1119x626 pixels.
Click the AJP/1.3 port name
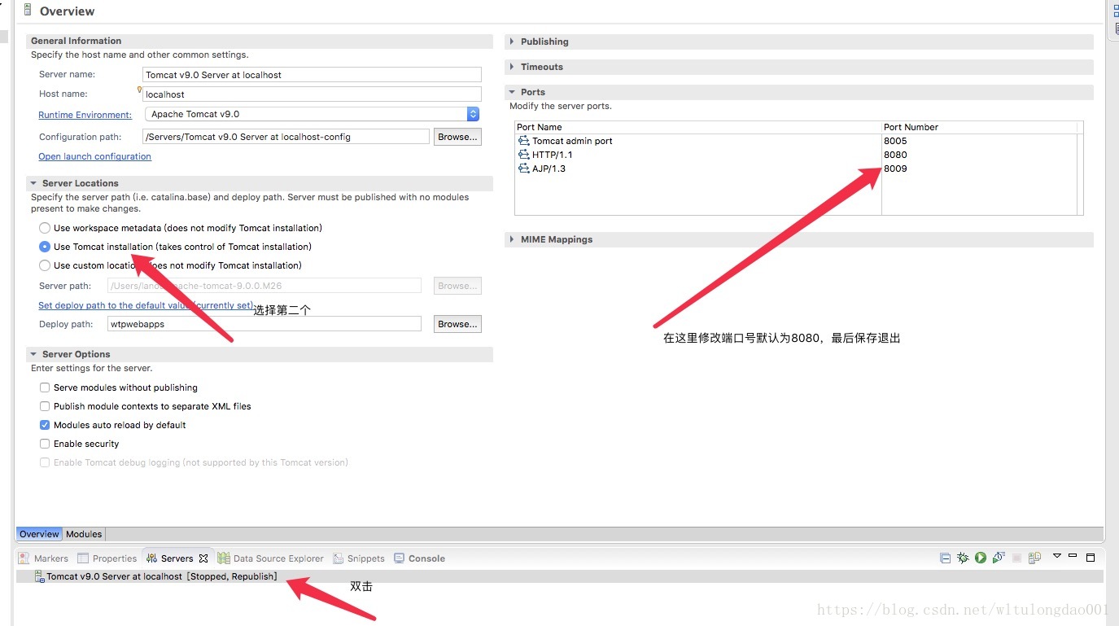[x=549, y=169]
